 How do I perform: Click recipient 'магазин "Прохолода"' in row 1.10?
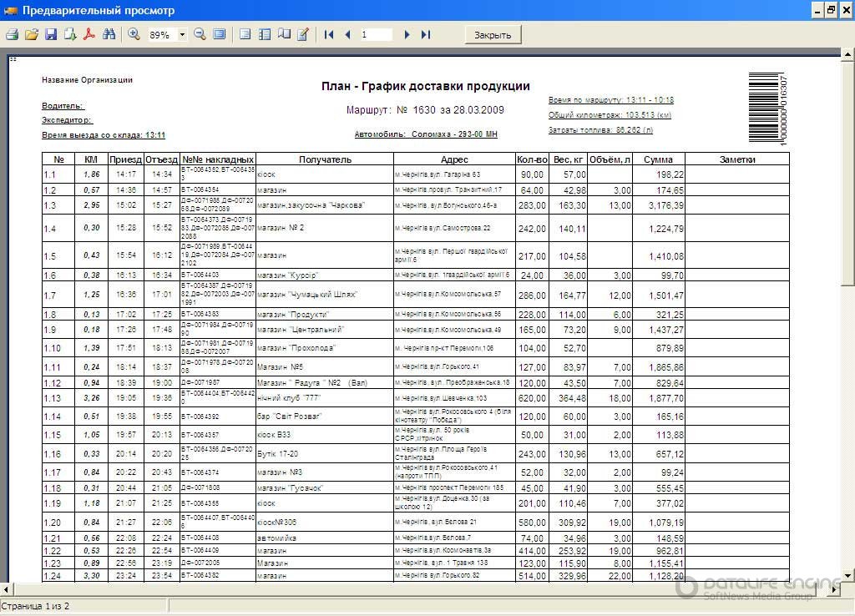click(x=296, y=348)
